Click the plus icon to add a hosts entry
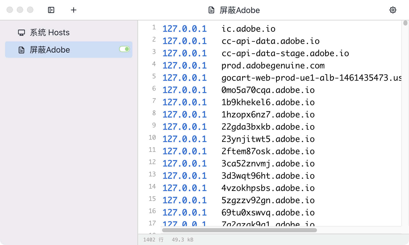This screenshot has width=409, height=245. pyautogui.click(x=74, y=10)
